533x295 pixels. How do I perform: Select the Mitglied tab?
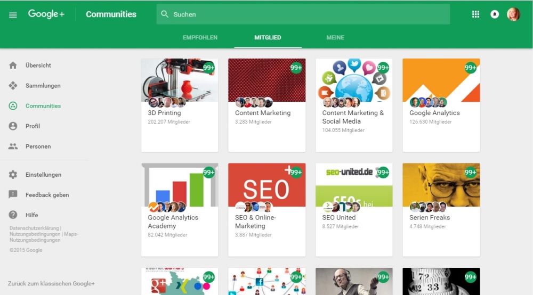(x=268, y=38)
